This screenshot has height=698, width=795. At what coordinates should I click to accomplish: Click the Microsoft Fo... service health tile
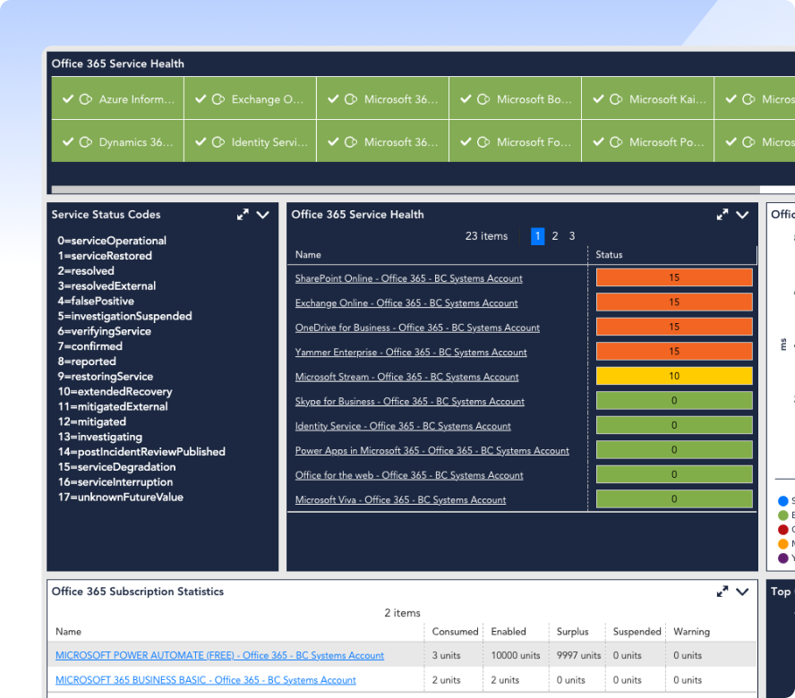[516, 140]
